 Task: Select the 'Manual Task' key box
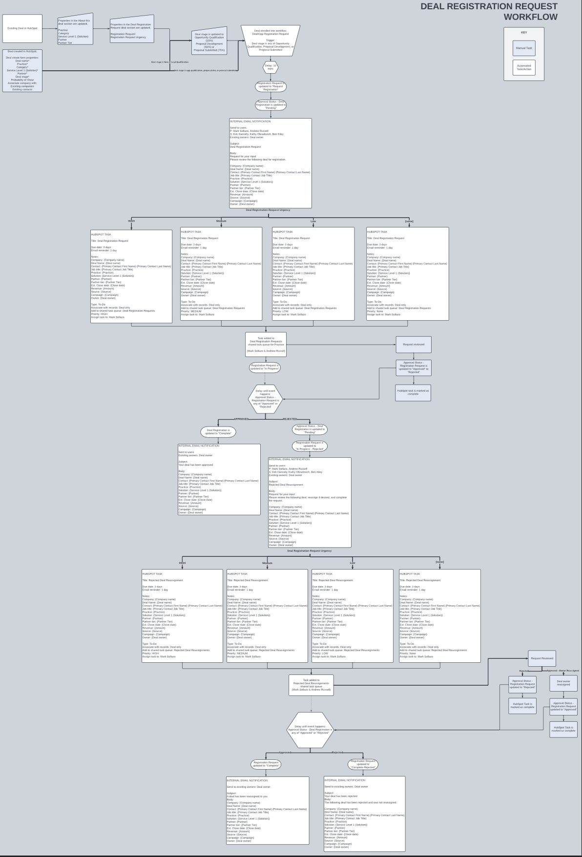[524, 48]
